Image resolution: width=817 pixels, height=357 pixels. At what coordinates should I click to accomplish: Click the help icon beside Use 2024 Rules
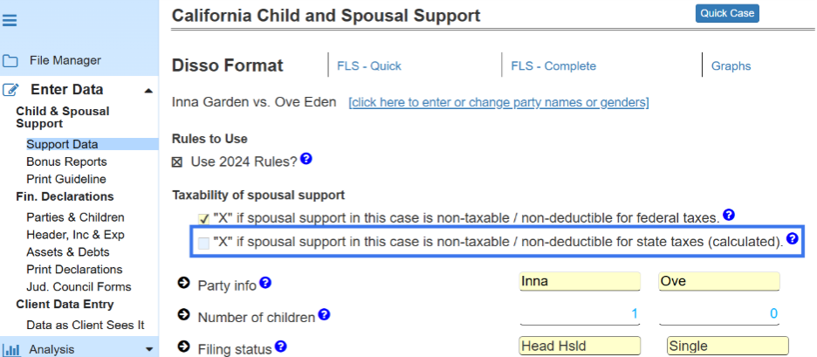[x=306, y=160]
